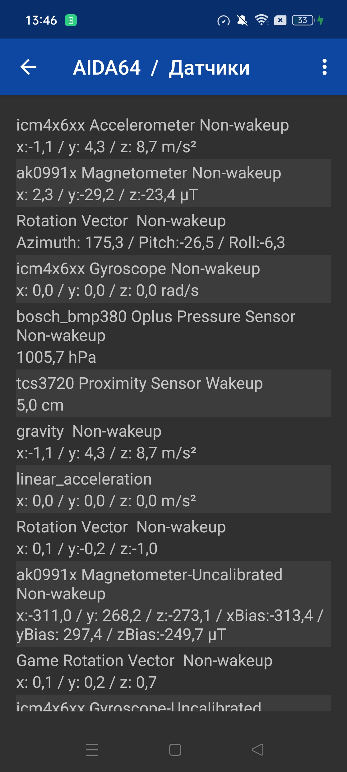Screen dimensions: 347x772
Task: Select tcs3720 Proximity Sensor entry
Action: 173,394
